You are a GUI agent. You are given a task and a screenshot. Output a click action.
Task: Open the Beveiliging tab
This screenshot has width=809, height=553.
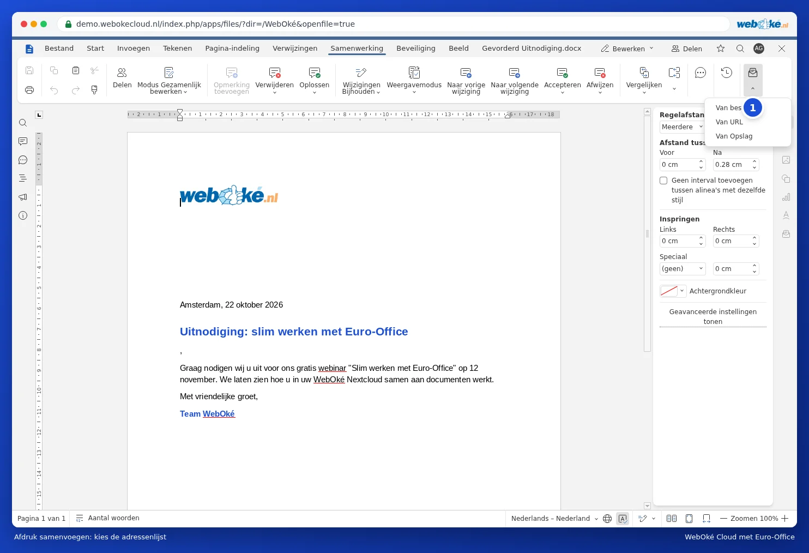[416, 49]
